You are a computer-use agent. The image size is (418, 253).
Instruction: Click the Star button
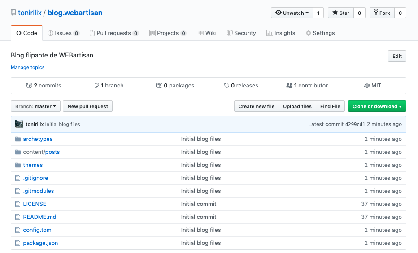341,13
